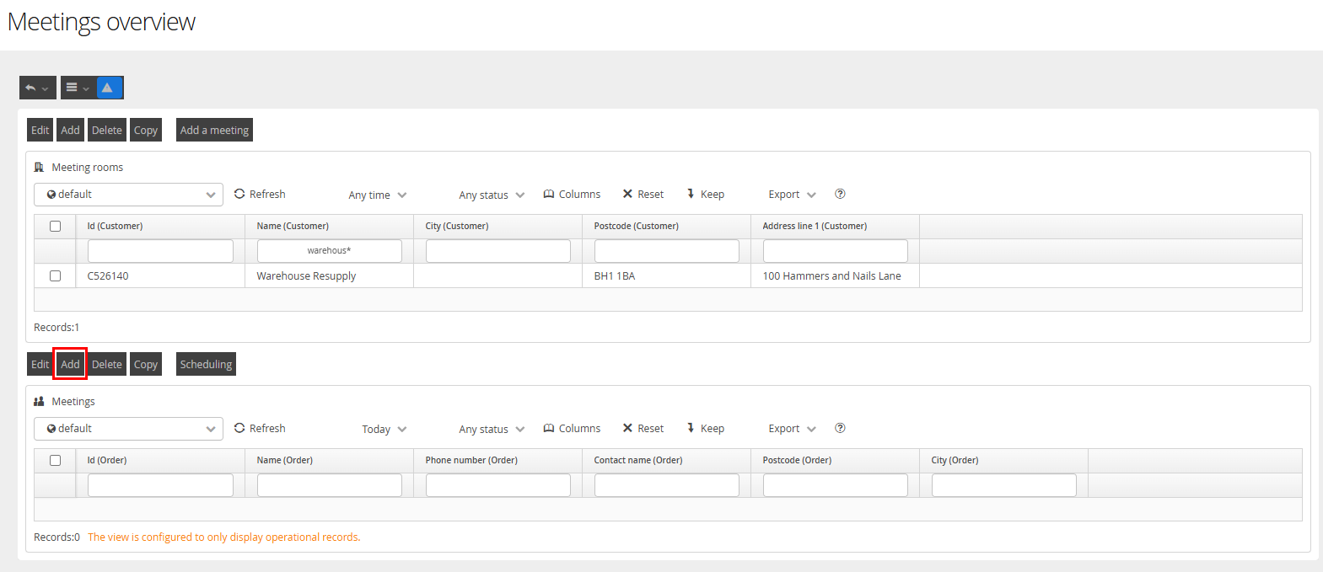The width and height of the screenshot is (1323, 572).
Task: Open the back arrow navigation menu
Action: point(37,88)
